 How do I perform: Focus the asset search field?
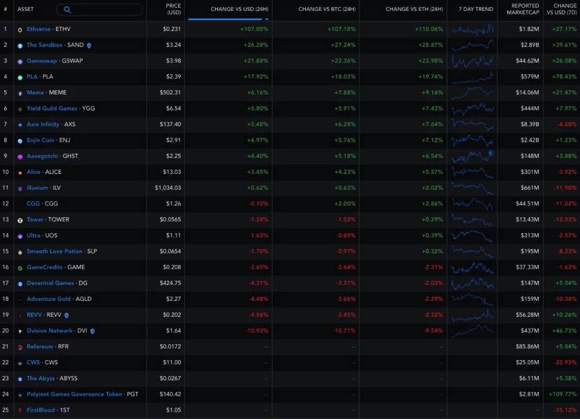[100, 10]
